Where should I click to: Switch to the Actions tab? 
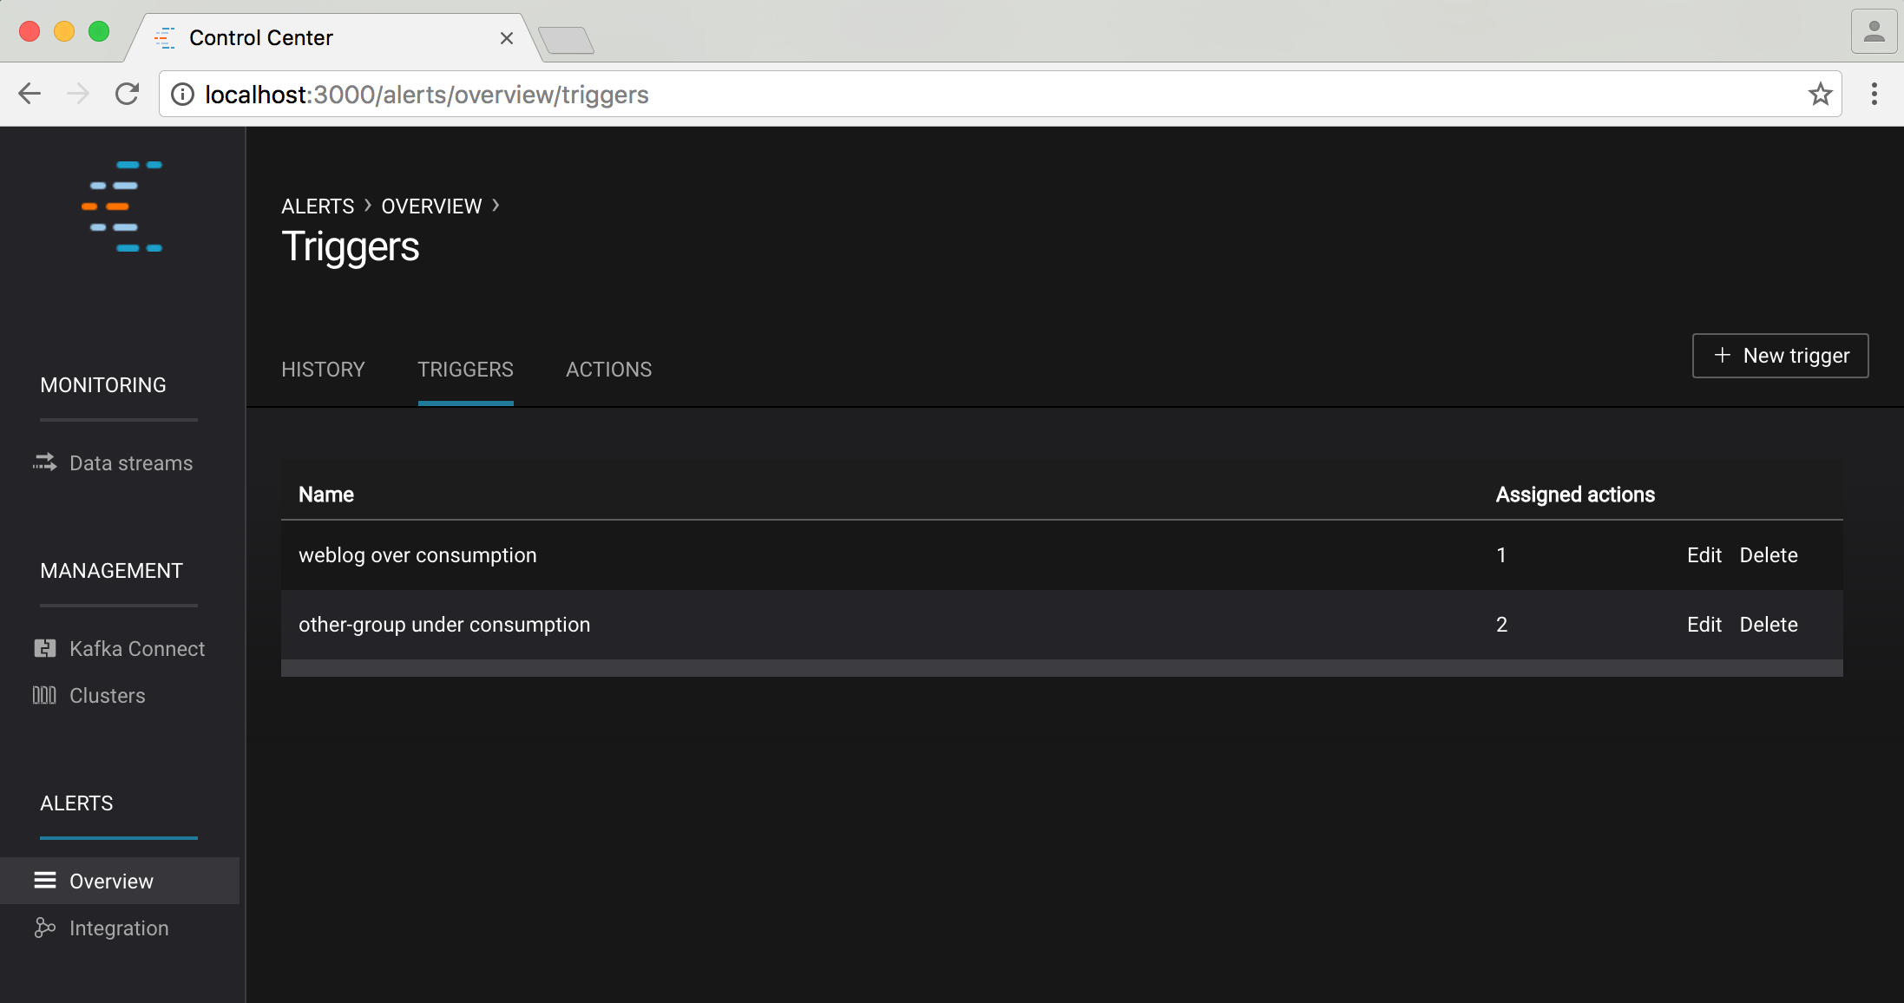tap(608, 370)
